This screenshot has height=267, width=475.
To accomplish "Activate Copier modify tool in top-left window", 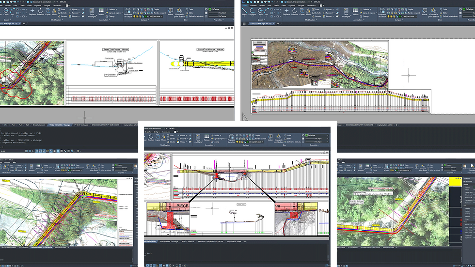I will 48,12.
